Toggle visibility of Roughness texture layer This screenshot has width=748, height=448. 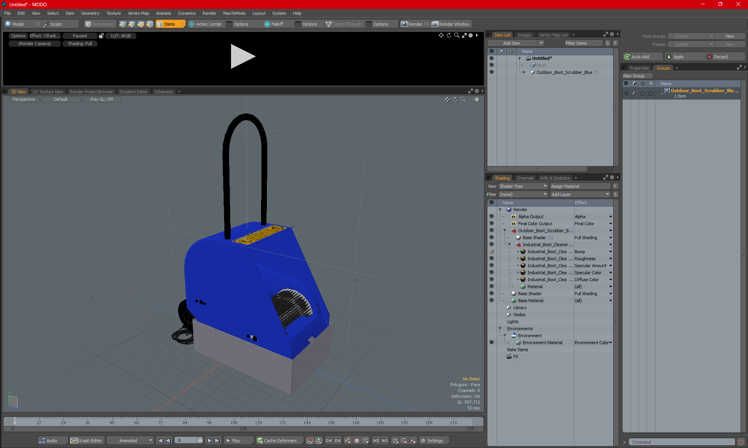491,259
